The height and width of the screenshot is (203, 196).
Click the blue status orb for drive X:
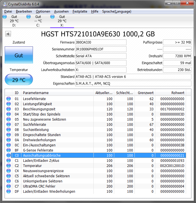click(x=52, y=17)
